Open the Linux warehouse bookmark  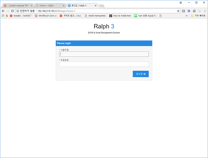click(x=71, y=16)
